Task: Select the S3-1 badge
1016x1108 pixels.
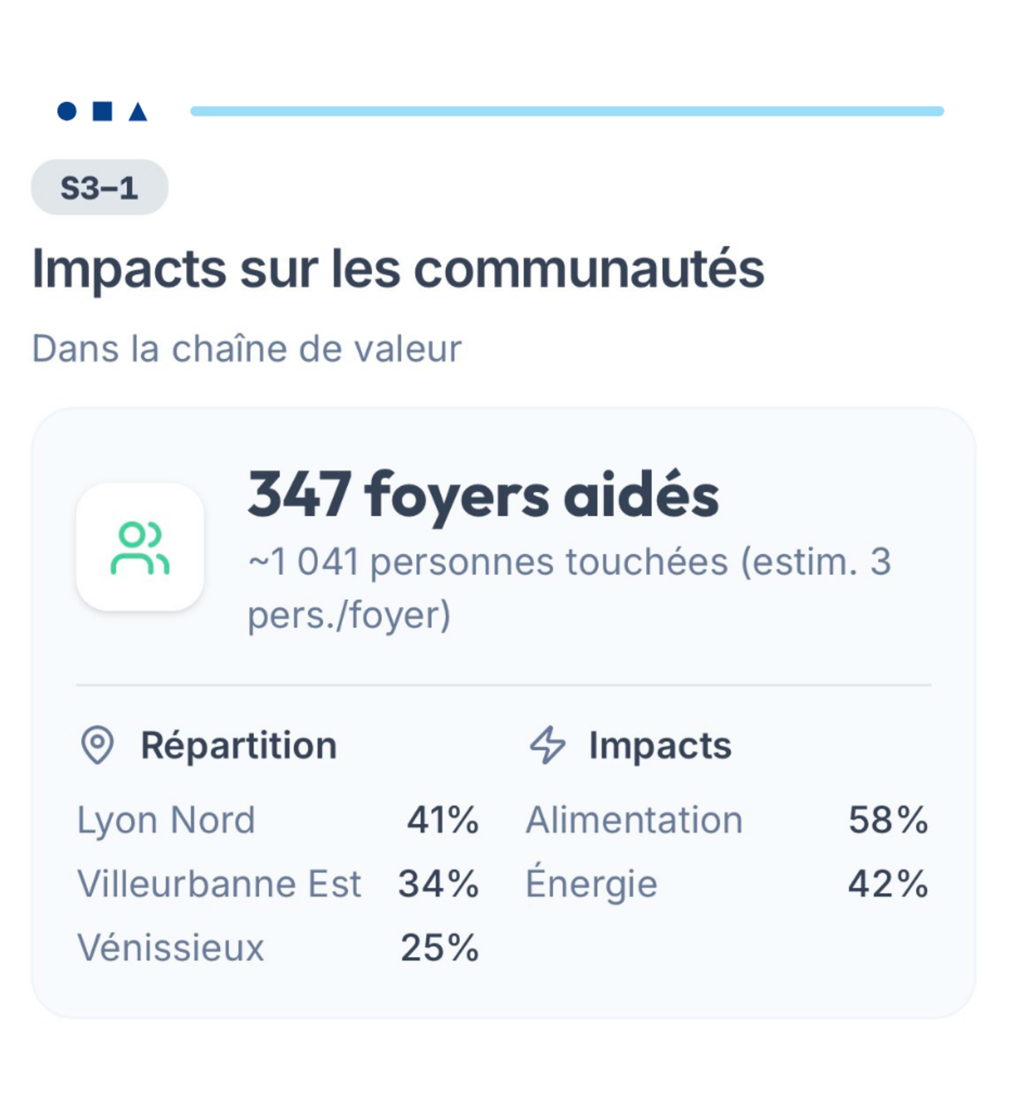Action: (x=99, y=187)
